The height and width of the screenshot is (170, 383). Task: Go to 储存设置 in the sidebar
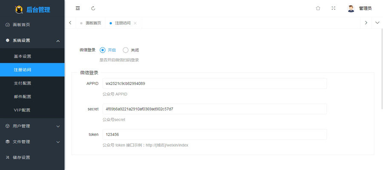point(21,157)
